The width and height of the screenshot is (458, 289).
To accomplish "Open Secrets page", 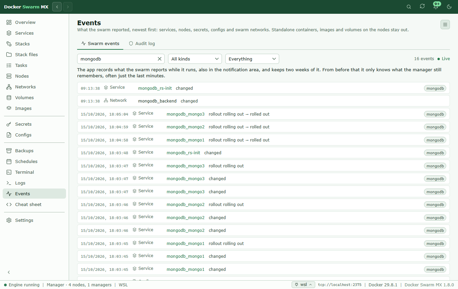I will click(x=34, y=124).
